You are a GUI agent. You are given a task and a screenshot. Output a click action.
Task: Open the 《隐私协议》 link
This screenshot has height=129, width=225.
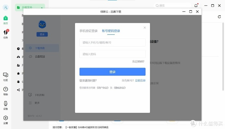pyautogui.click(x=120, y=88)
